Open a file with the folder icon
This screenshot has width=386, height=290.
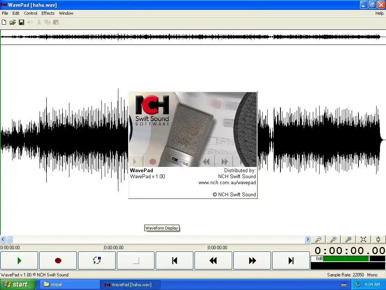[x=12, y=22]
